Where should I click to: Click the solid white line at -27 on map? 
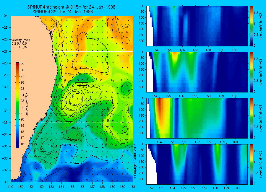coord(93,51)
